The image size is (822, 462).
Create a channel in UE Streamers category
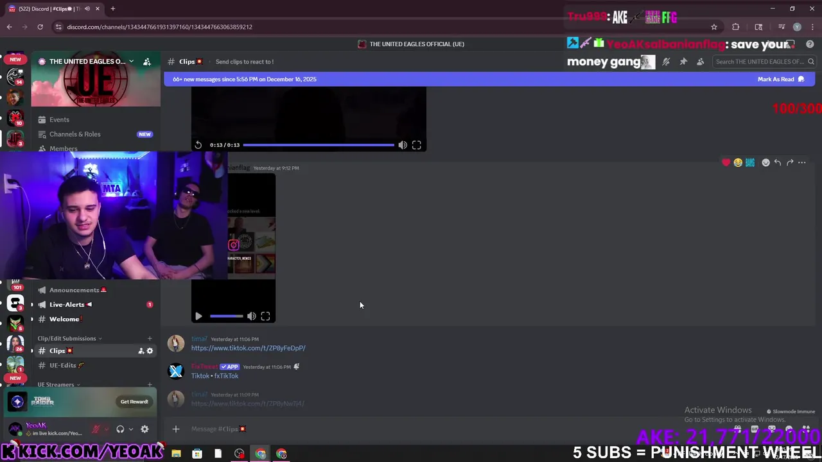tap(150, 385)
